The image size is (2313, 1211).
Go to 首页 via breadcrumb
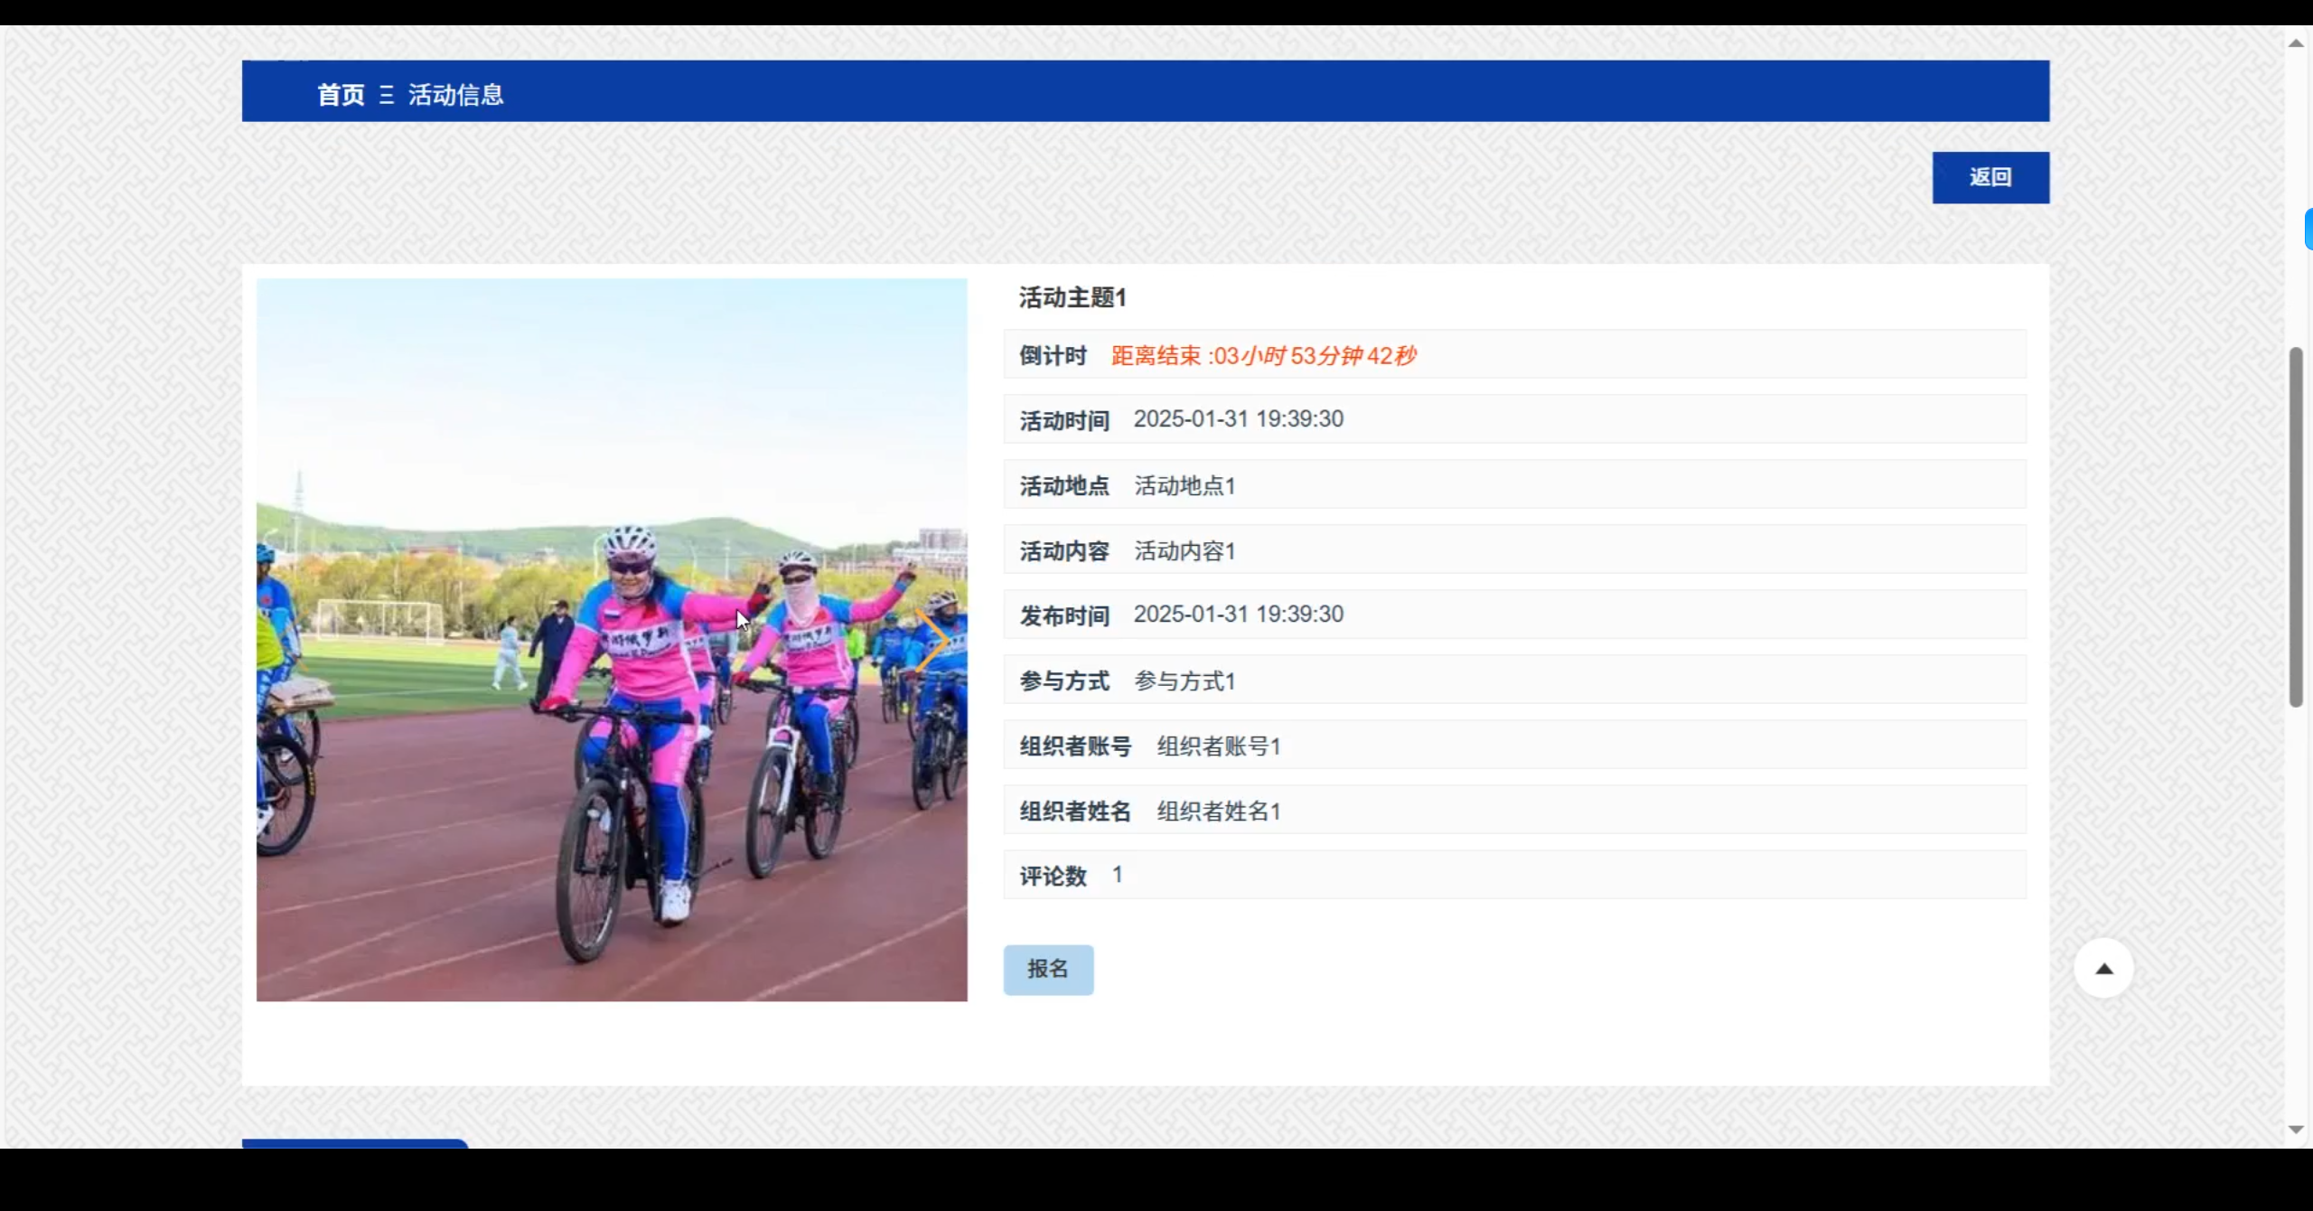pyautogui.click(x=341, y=95)
